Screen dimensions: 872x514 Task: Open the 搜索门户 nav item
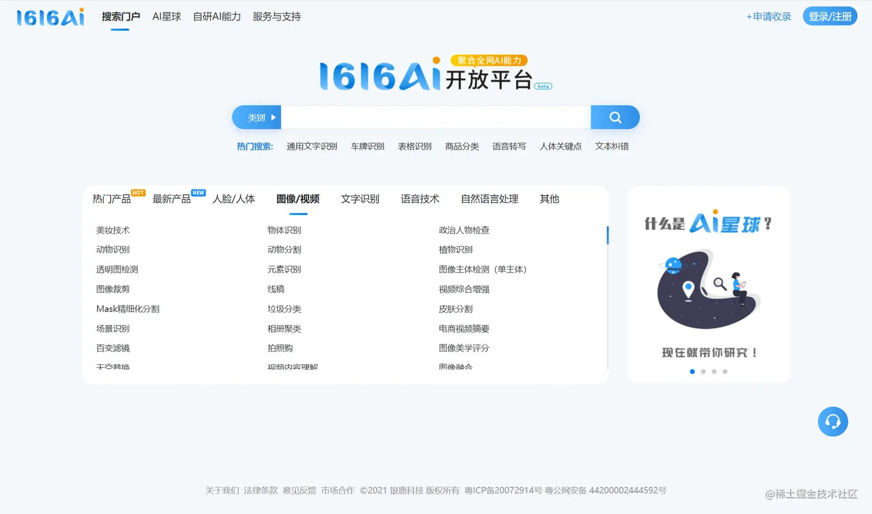(x=121, y=17)
